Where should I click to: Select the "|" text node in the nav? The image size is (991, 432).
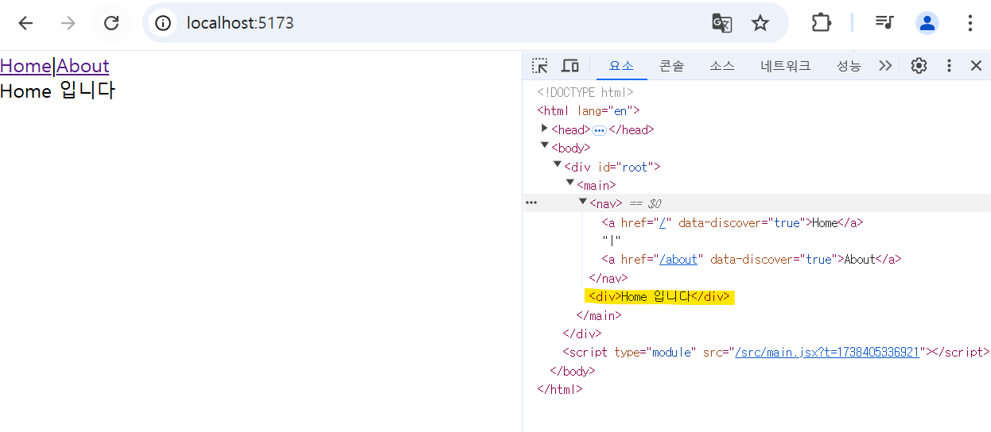click(612, 241)
